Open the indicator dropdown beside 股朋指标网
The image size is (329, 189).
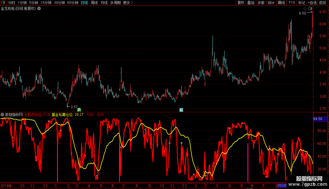point(2,115)
